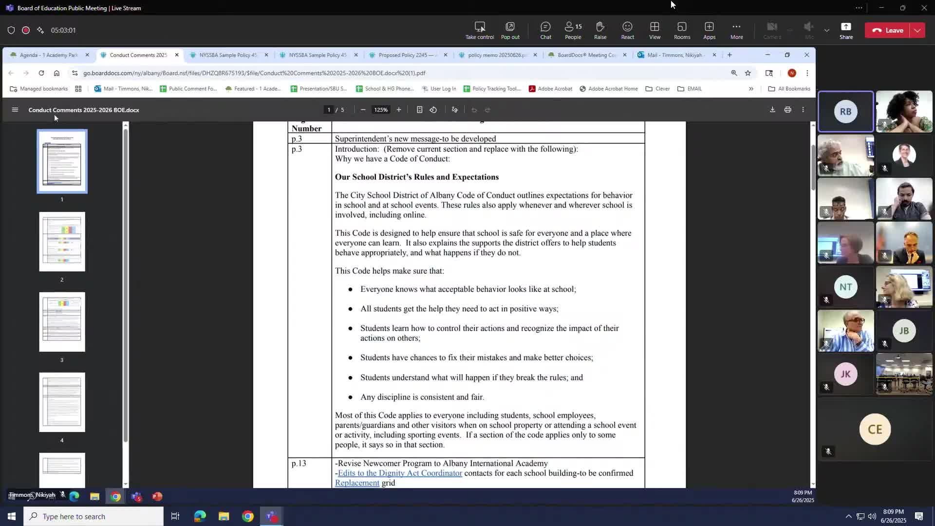Toggle the microphone mute button
Screen dimensions: 935x526
(x=809, y=30)
